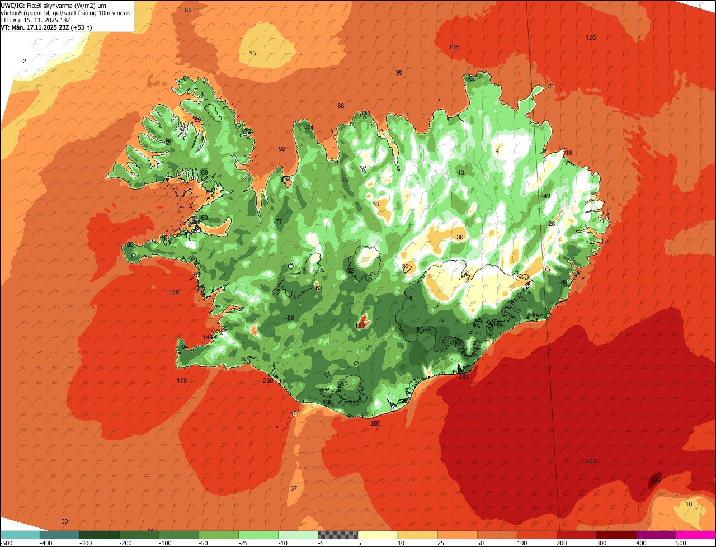
Task: Click the value -2 in the northwest ocean
Action: coord(23,61)
